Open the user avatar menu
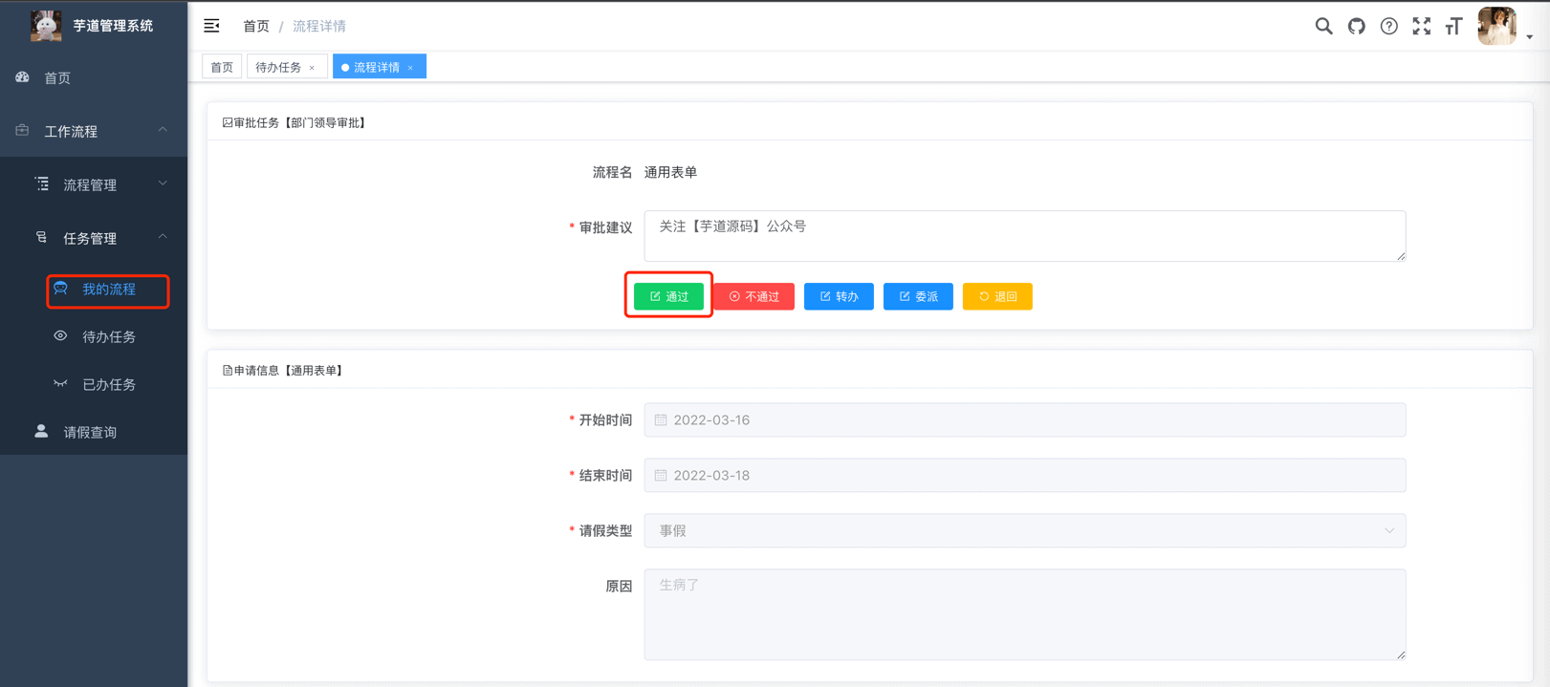1550x687 pixels. pyautogui.click(x=1497, y=27)
